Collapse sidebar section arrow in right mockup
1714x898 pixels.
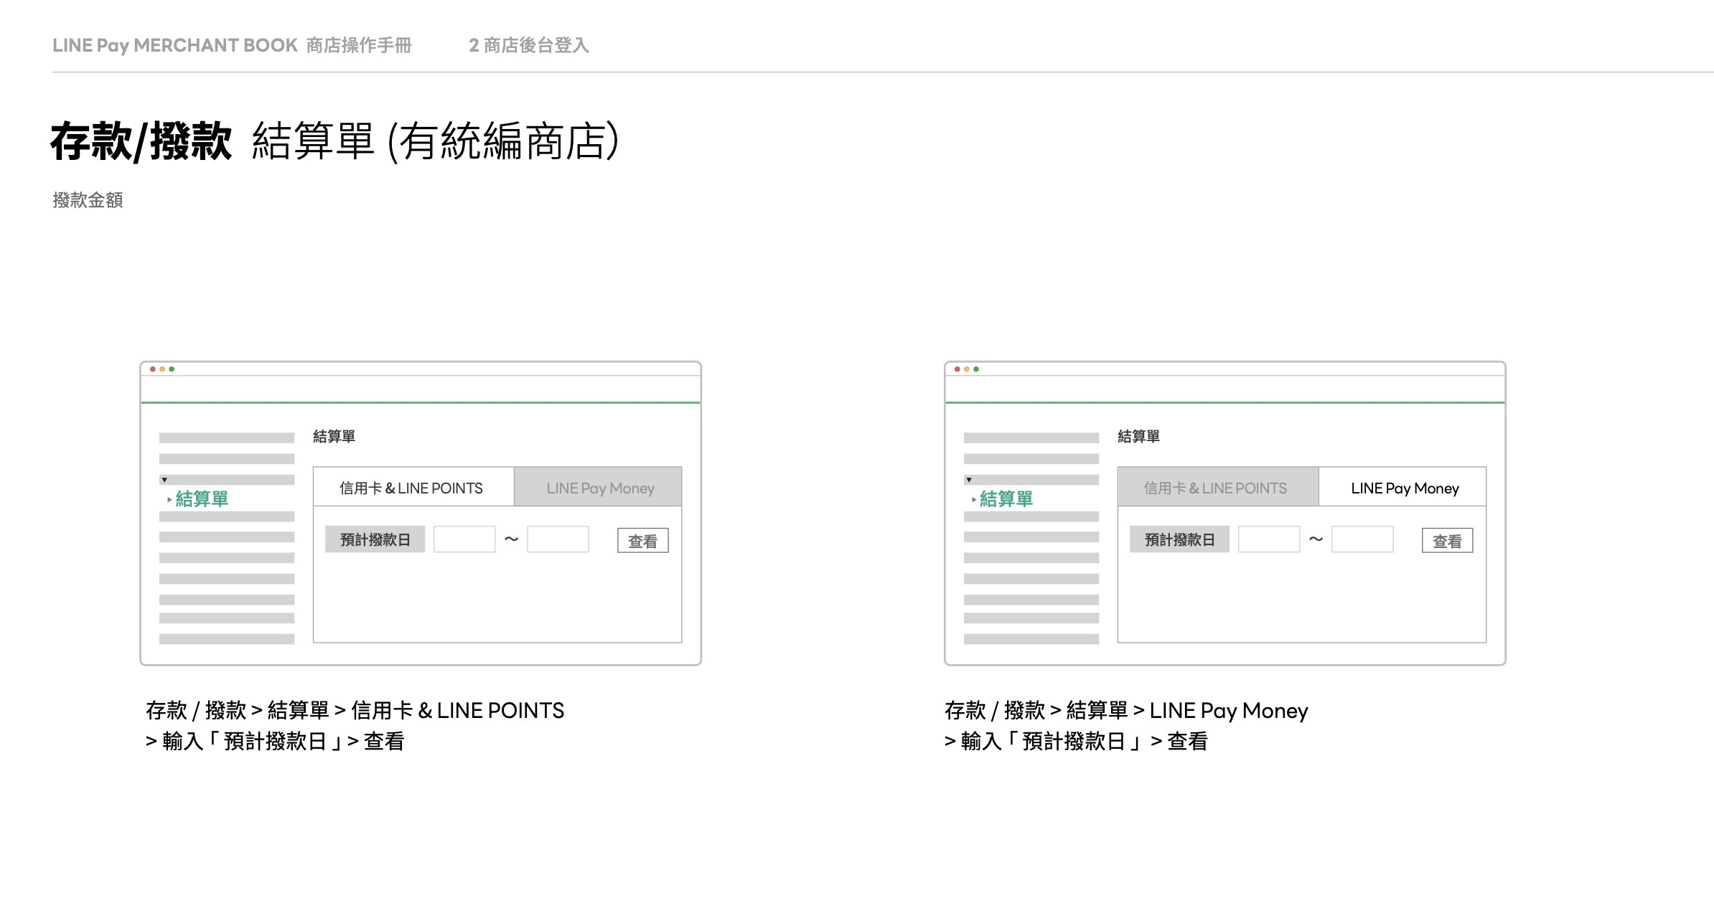(969, 480)
